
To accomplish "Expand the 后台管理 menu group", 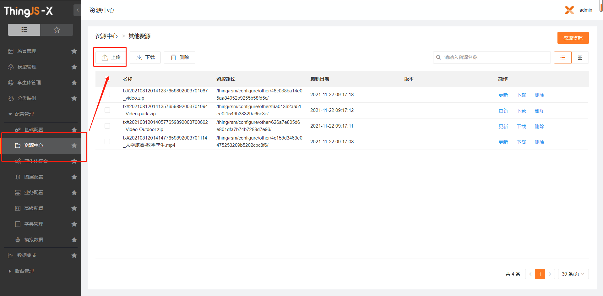I will click(x=10, y=271).
